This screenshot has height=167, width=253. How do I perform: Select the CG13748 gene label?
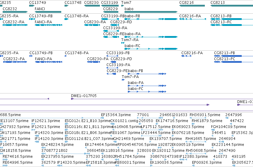(x=73, y=3)
